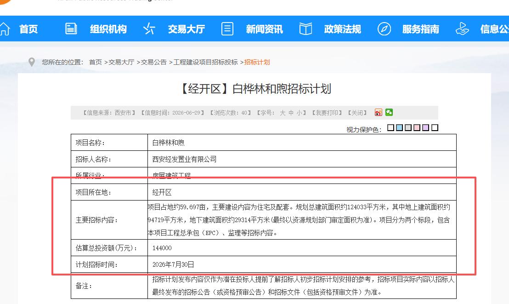The height and width of the screenshot is (304, 509).
Task: Share the page via Weibo icon
Action: [x=378, y=113]
